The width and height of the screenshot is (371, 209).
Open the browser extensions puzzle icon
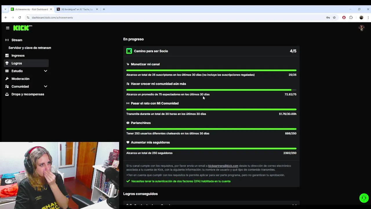click(x=351, y=18)
